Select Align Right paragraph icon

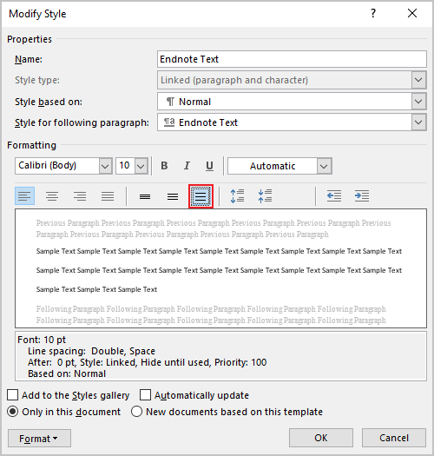[80, 196]
